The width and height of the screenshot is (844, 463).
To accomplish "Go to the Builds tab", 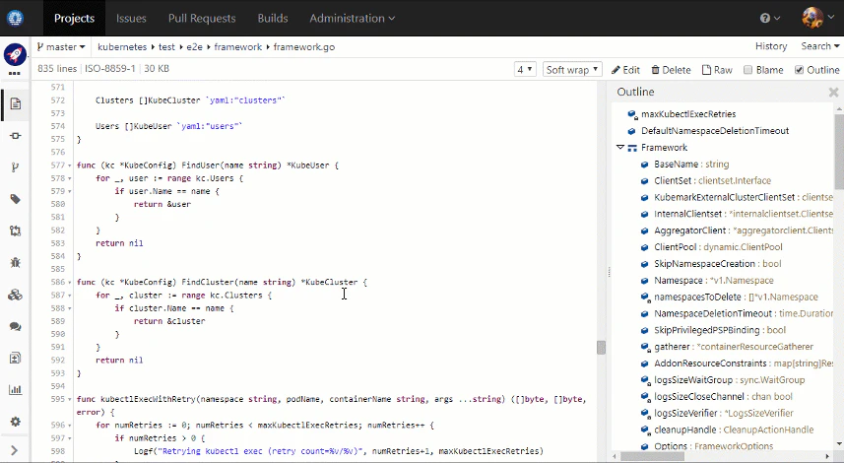I will tap(273, 19).
